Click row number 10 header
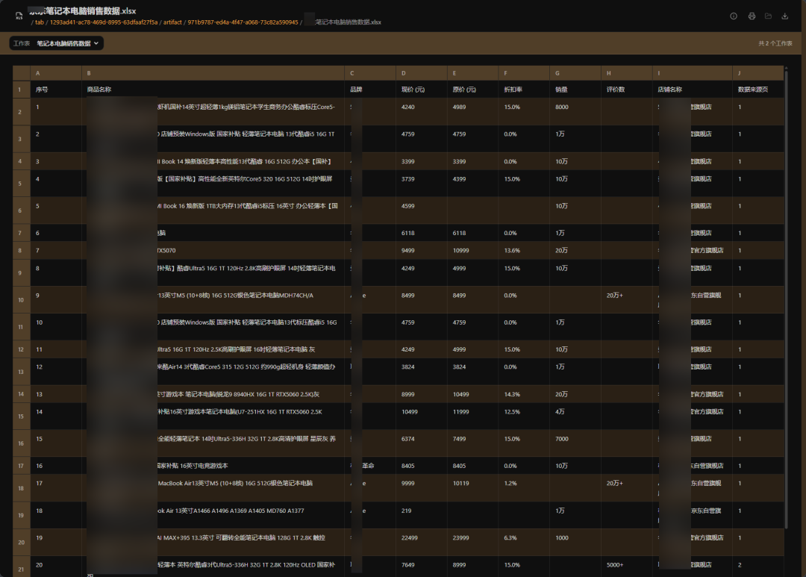Viewport: 806px width, 577px height. (x=21, y=300)
